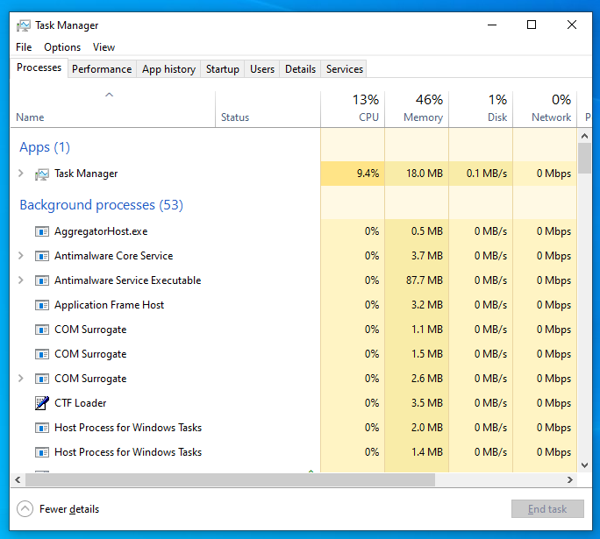Click the vertical scrollbar down arrow
Image resolution: width=600 pixels, height=539 pixels.
(584, 465)
